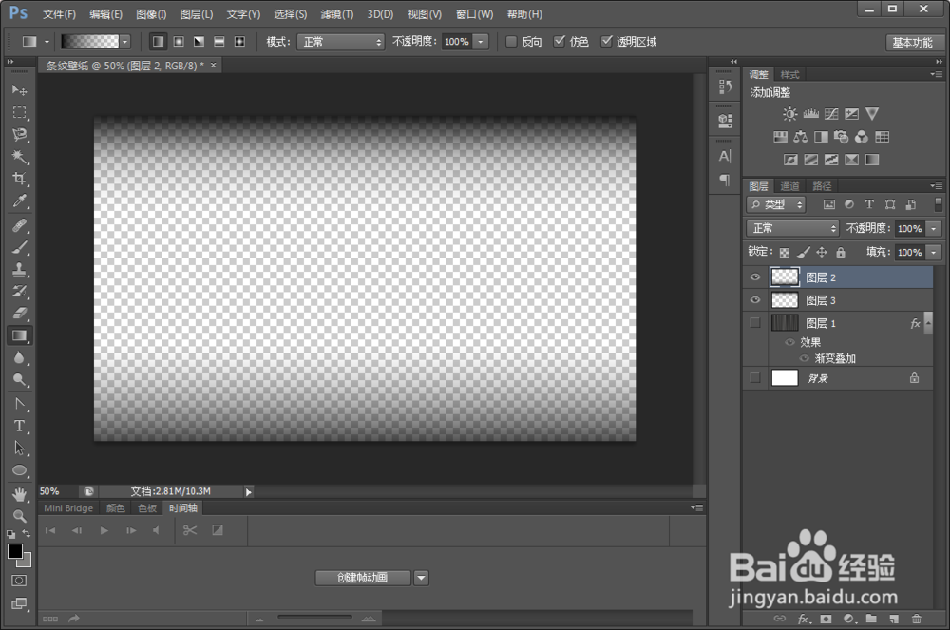Hide layer 图层 3 via eye icon
This screenshot has width=950, height=630.
pos(755,300)
